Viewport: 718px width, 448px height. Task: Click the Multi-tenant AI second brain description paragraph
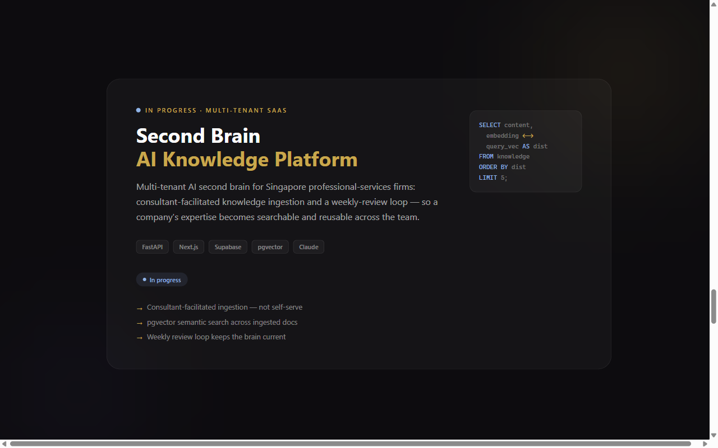pos(287,202)
